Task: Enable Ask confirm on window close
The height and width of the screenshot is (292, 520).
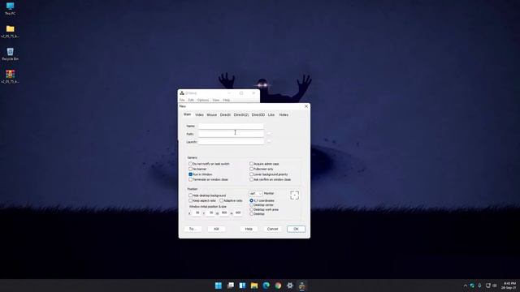Action: pos(251,179)
